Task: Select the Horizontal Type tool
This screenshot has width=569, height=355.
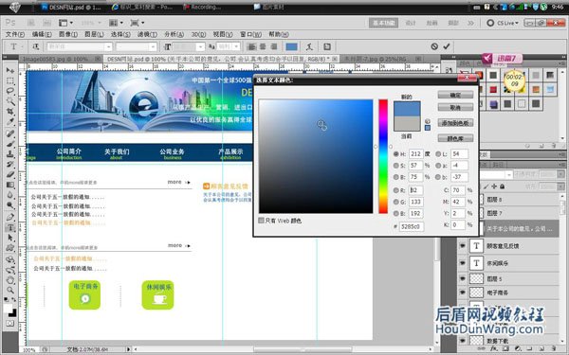Action: (10, 227)
